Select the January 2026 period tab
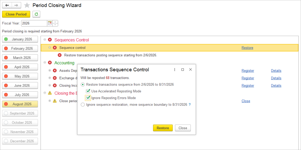The image size is (301, 150). point(20,39)
